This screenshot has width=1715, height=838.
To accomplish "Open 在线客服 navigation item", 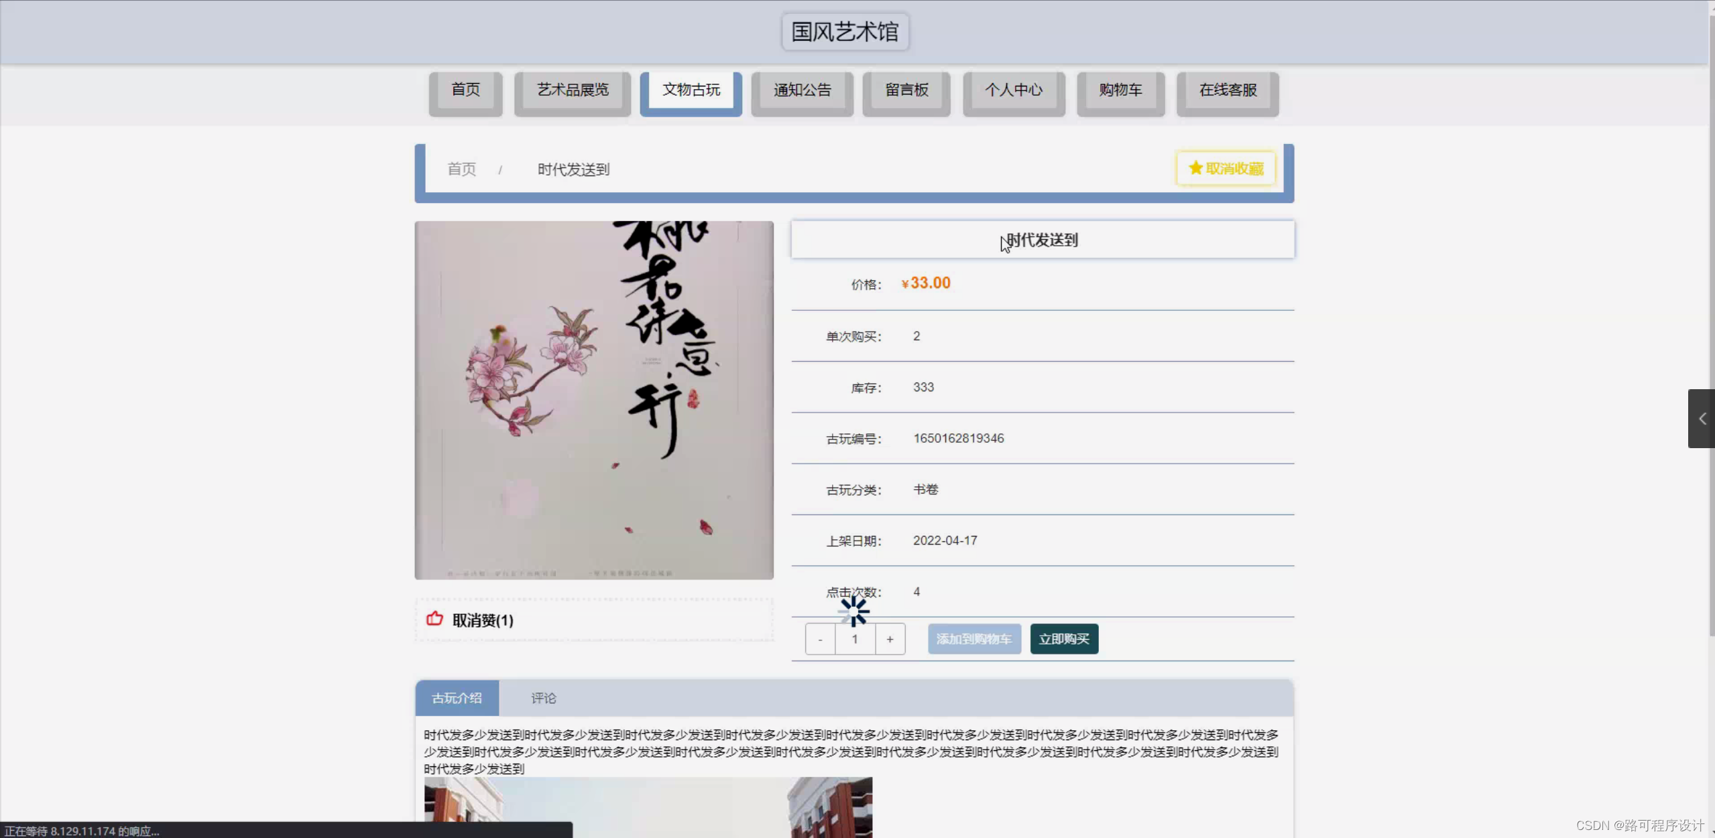I will click(x=1227, y=90).
